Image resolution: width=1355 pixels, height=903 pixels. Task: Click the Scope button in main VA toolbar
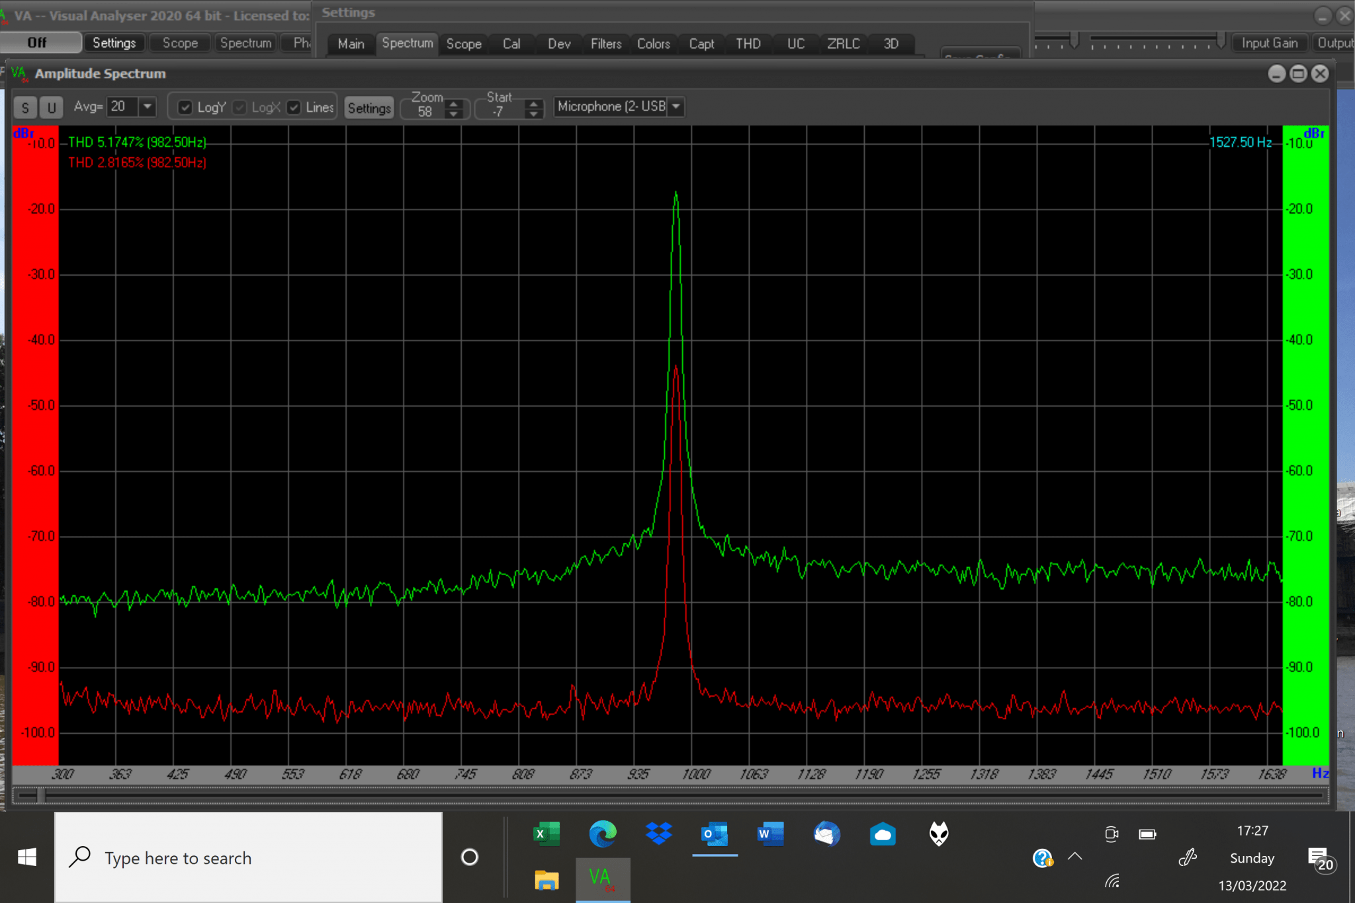pos(180,43)
